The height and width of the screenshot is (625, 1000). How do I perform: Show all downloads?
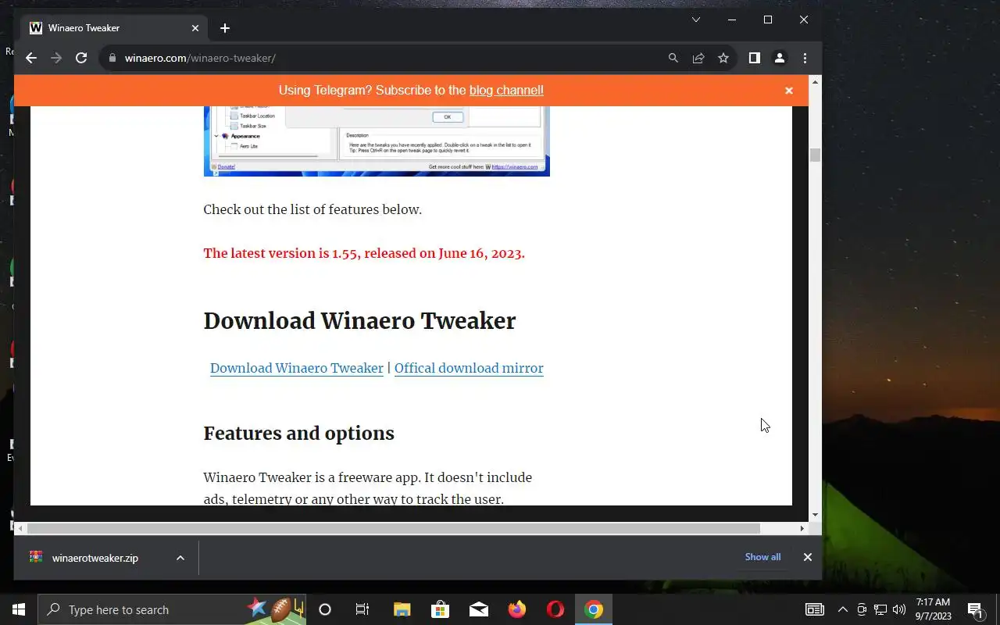tap(762, 557)
